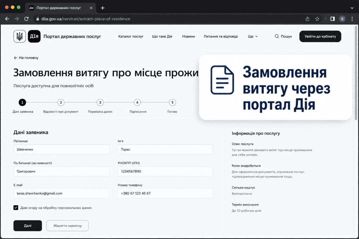This screenshot has width=359, height=239.
Task: Click the Номер телефону field
Action: pyautogui.click(x=165, y=193)
